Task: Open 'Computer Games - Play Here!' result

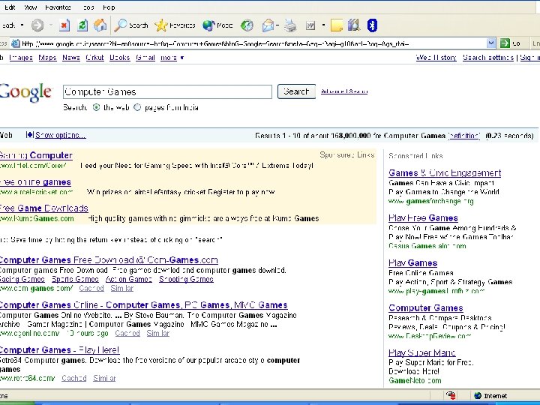Action: click(59, 350)
